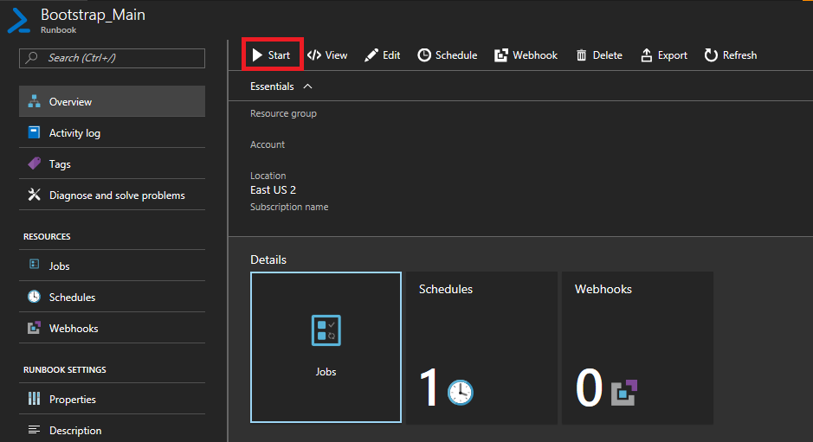
Task: Click the purple Tags icon
Action: (x=35, y=163)
